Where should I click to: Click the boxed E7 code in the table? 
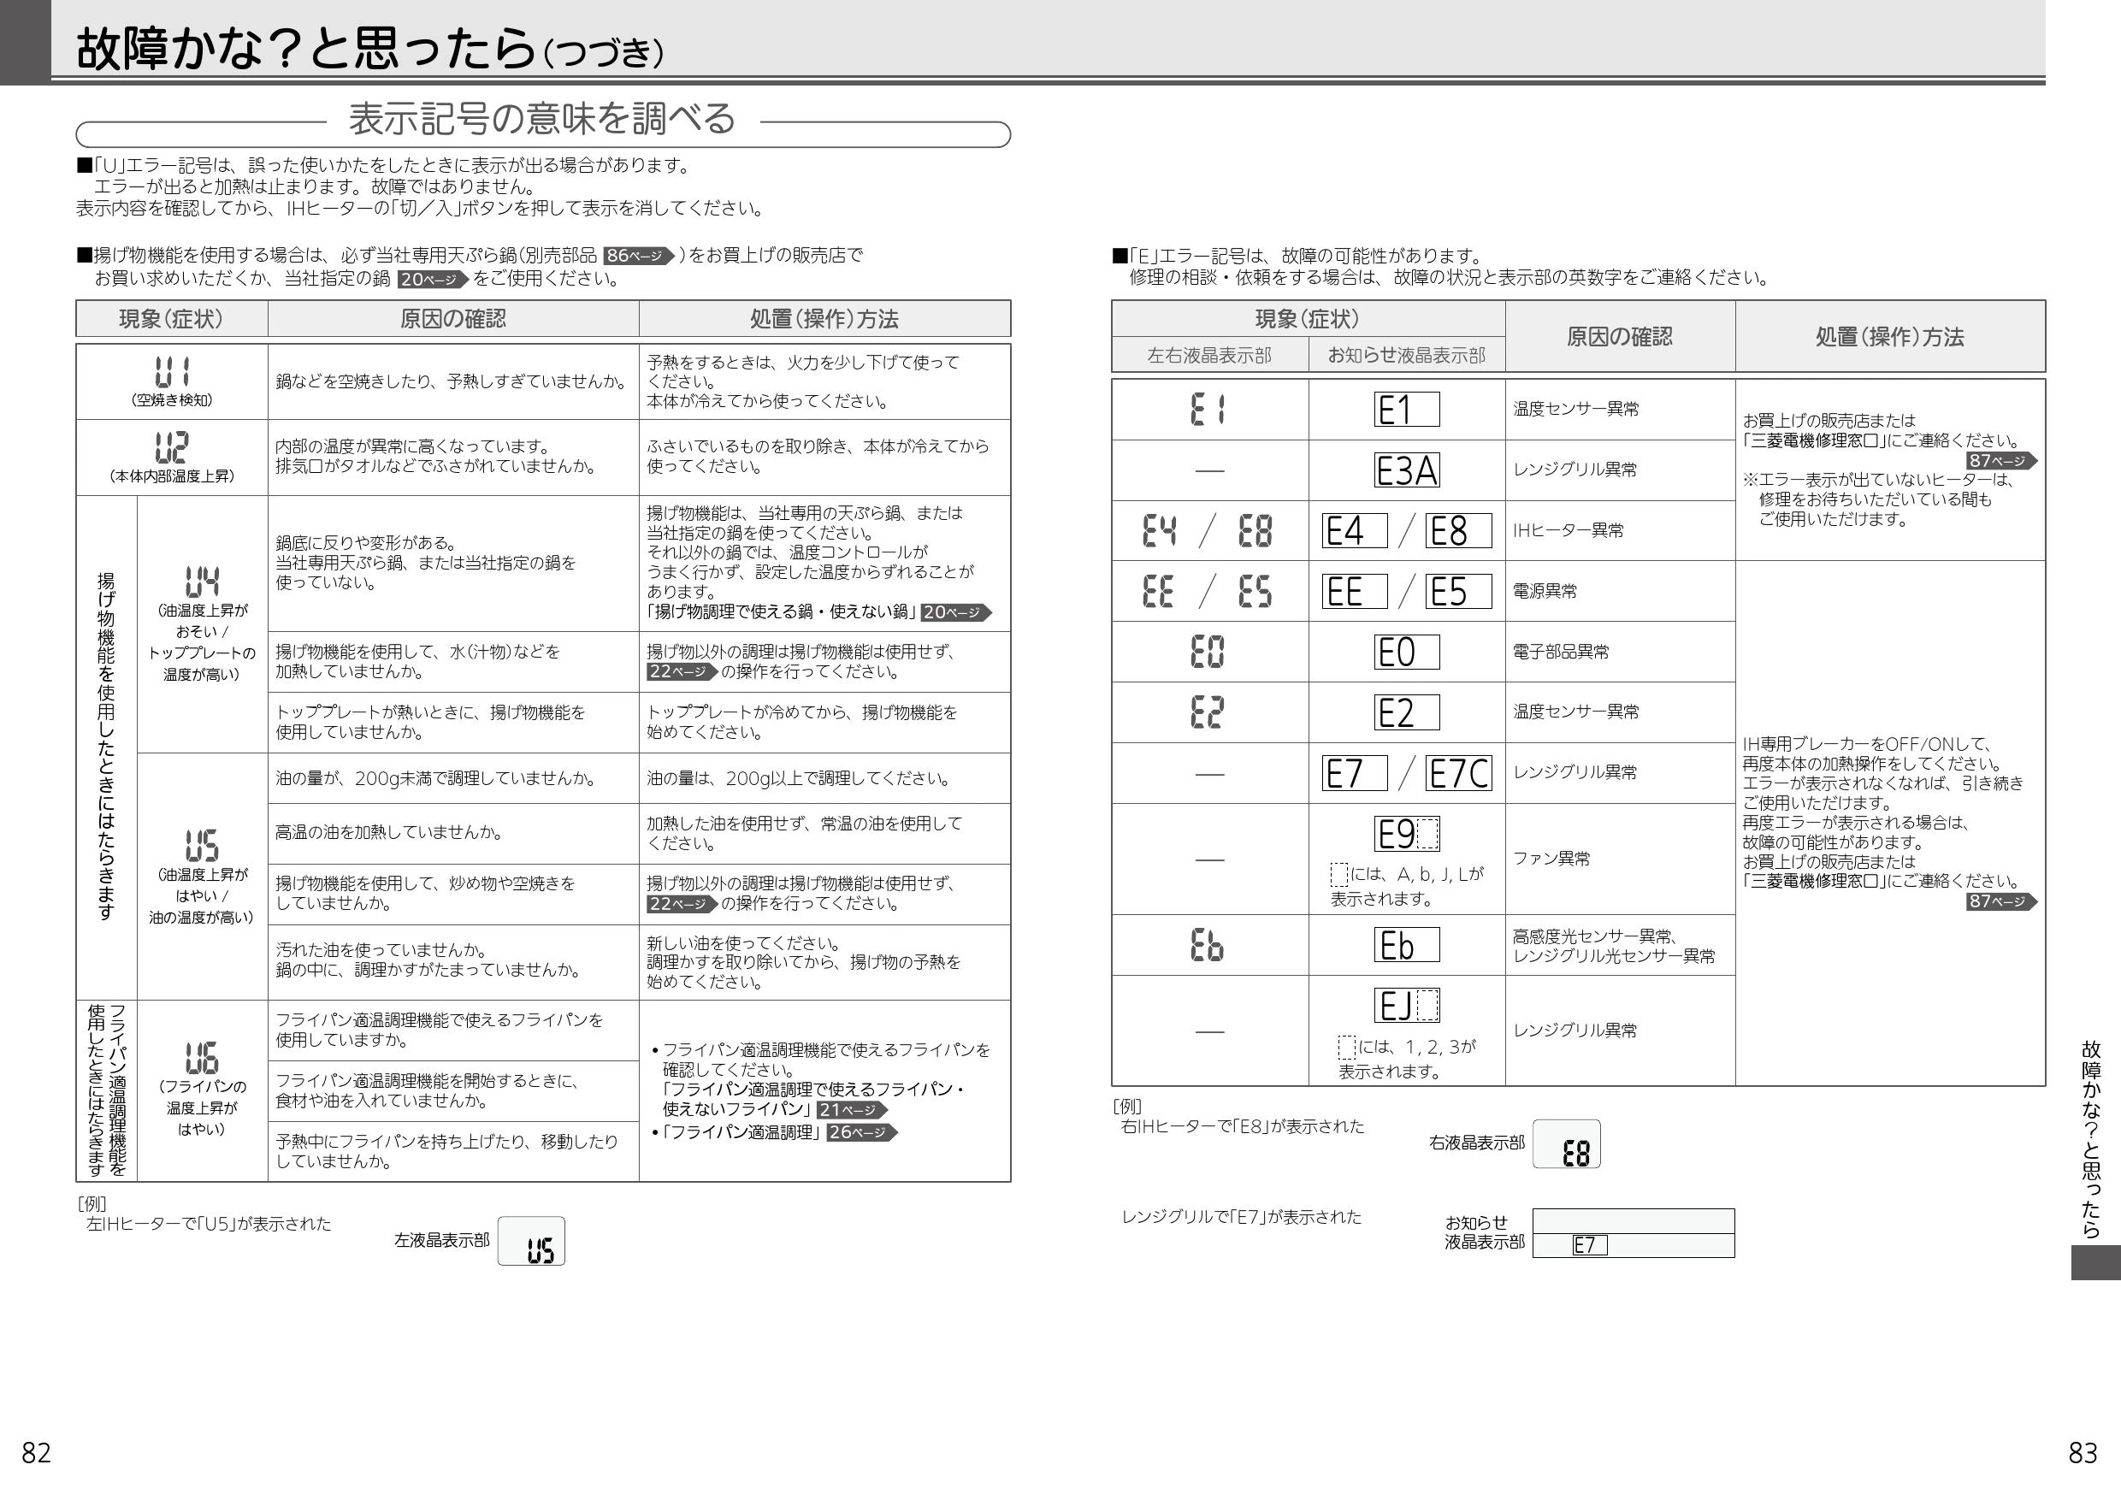pos(1354,773)
